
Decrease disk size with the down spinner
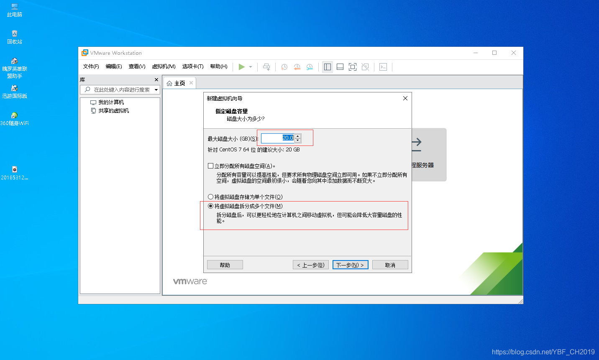[x=298, y=140]
